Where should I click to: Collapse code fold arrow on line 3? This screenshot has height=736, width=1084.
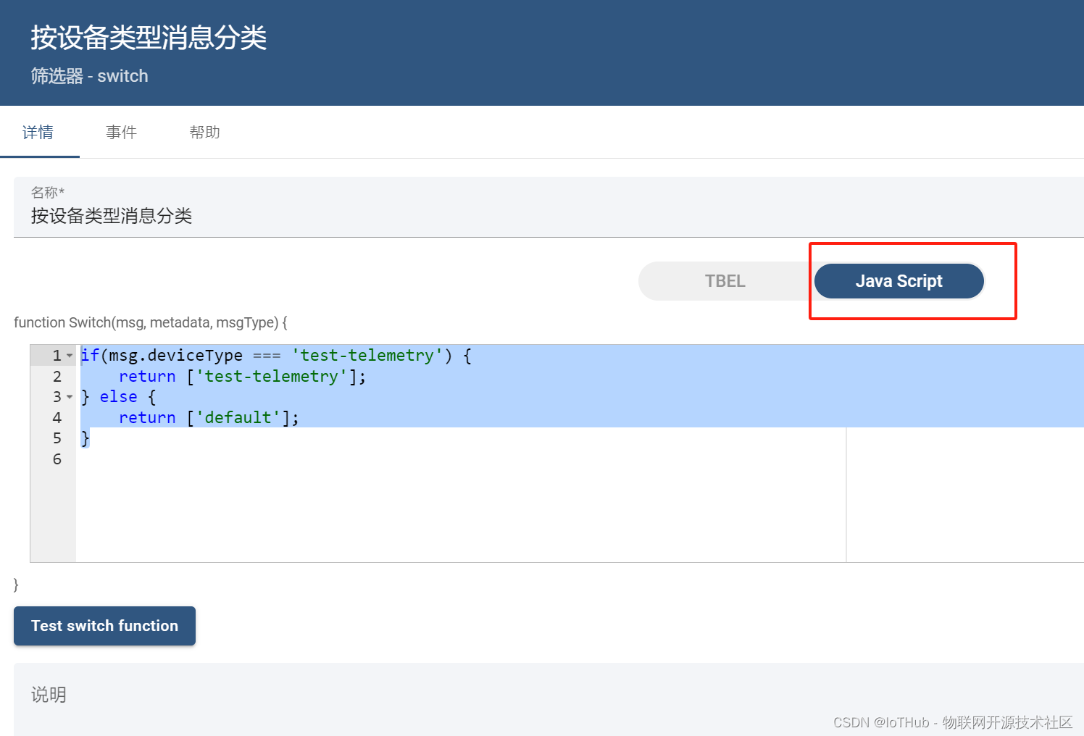(x=70, y=397)
